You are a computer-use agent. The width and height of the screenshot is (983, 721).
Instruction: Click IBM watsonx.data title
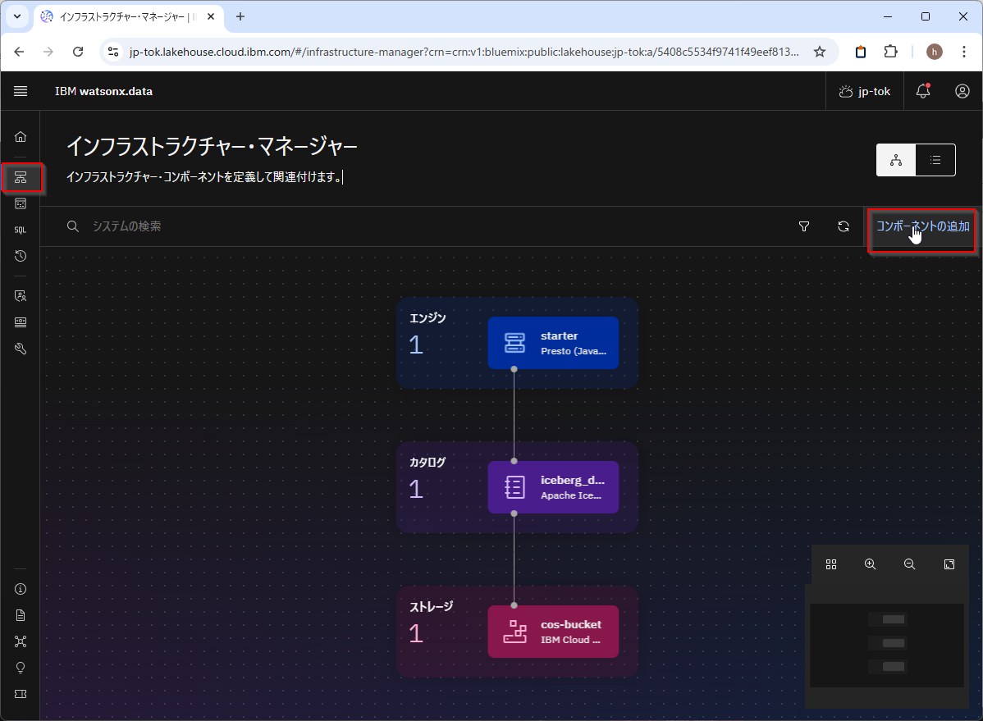point(103,92)
